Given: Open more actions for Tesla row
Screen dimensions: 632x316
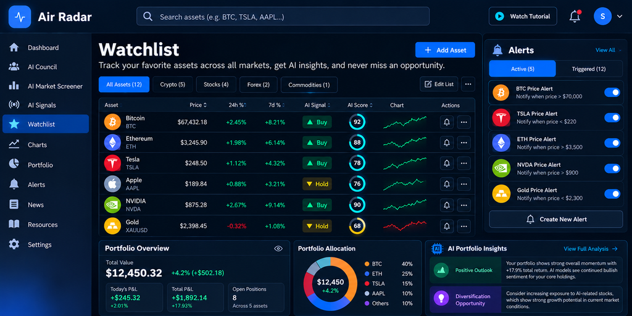Looking at the screenshot, I should [x=464, y=163].
